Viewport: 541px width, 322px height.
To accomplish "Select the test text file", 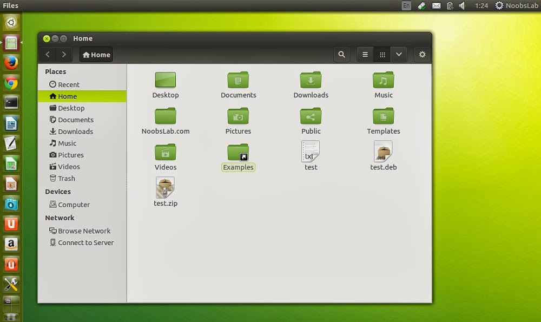I will pos(311,151).
